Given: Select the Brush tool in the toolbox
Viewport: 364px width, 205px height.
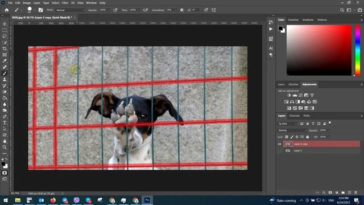Looking at the screenshot, I should 5,73.
